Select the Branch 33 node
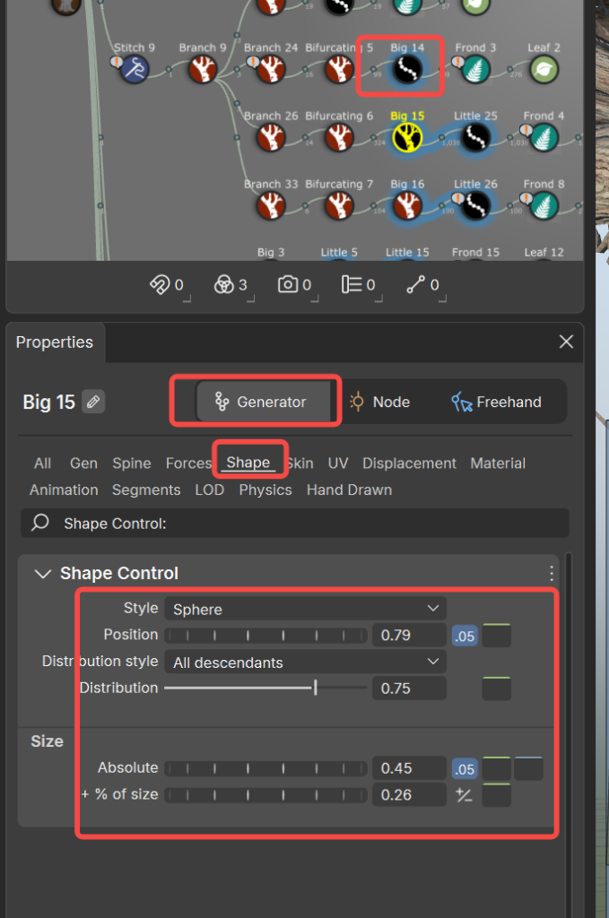Viewport: 609px width, 918px height. point(271,206)
